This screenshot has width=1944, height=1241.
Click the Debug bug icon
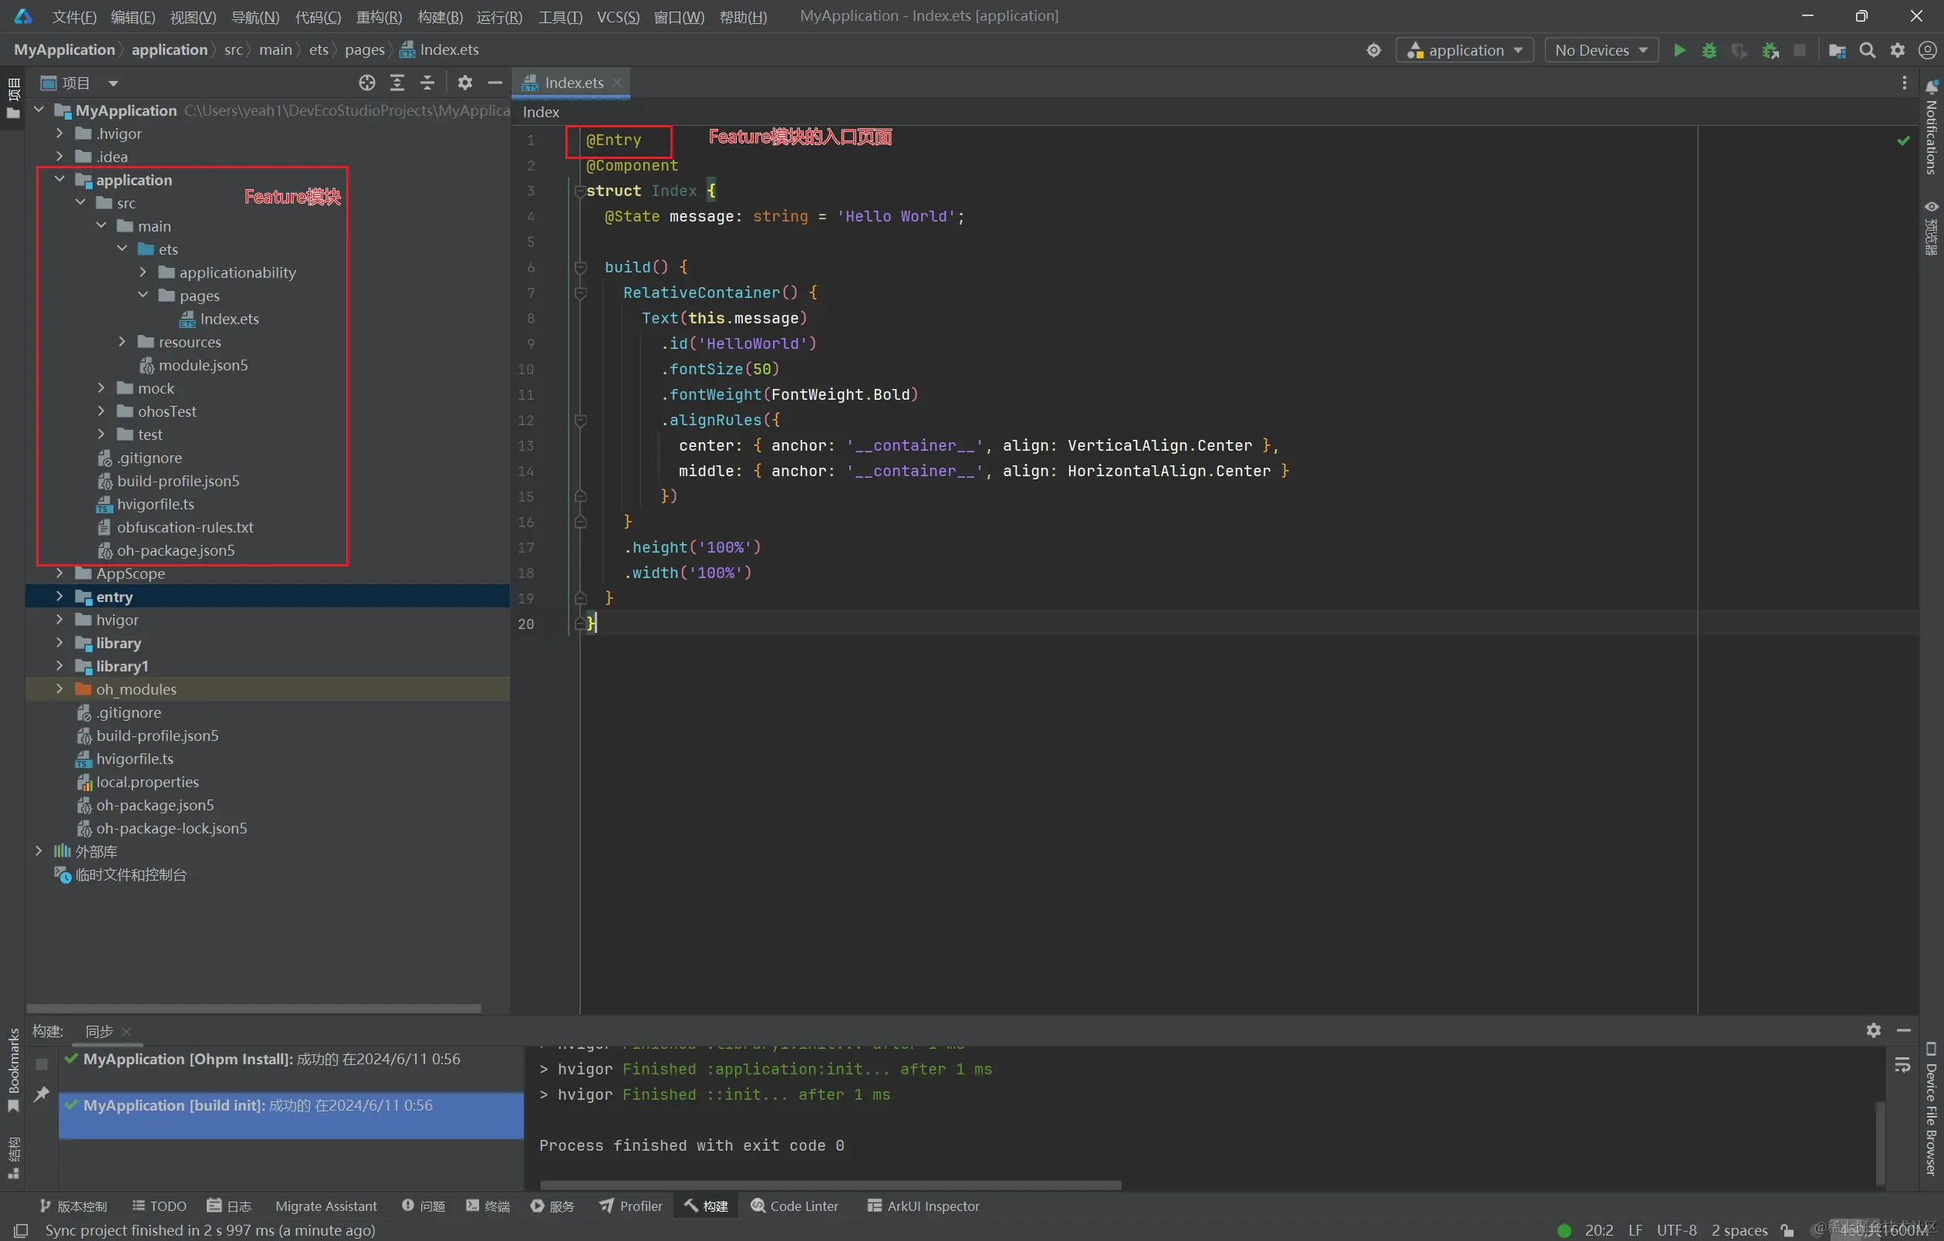(1709, 50)
